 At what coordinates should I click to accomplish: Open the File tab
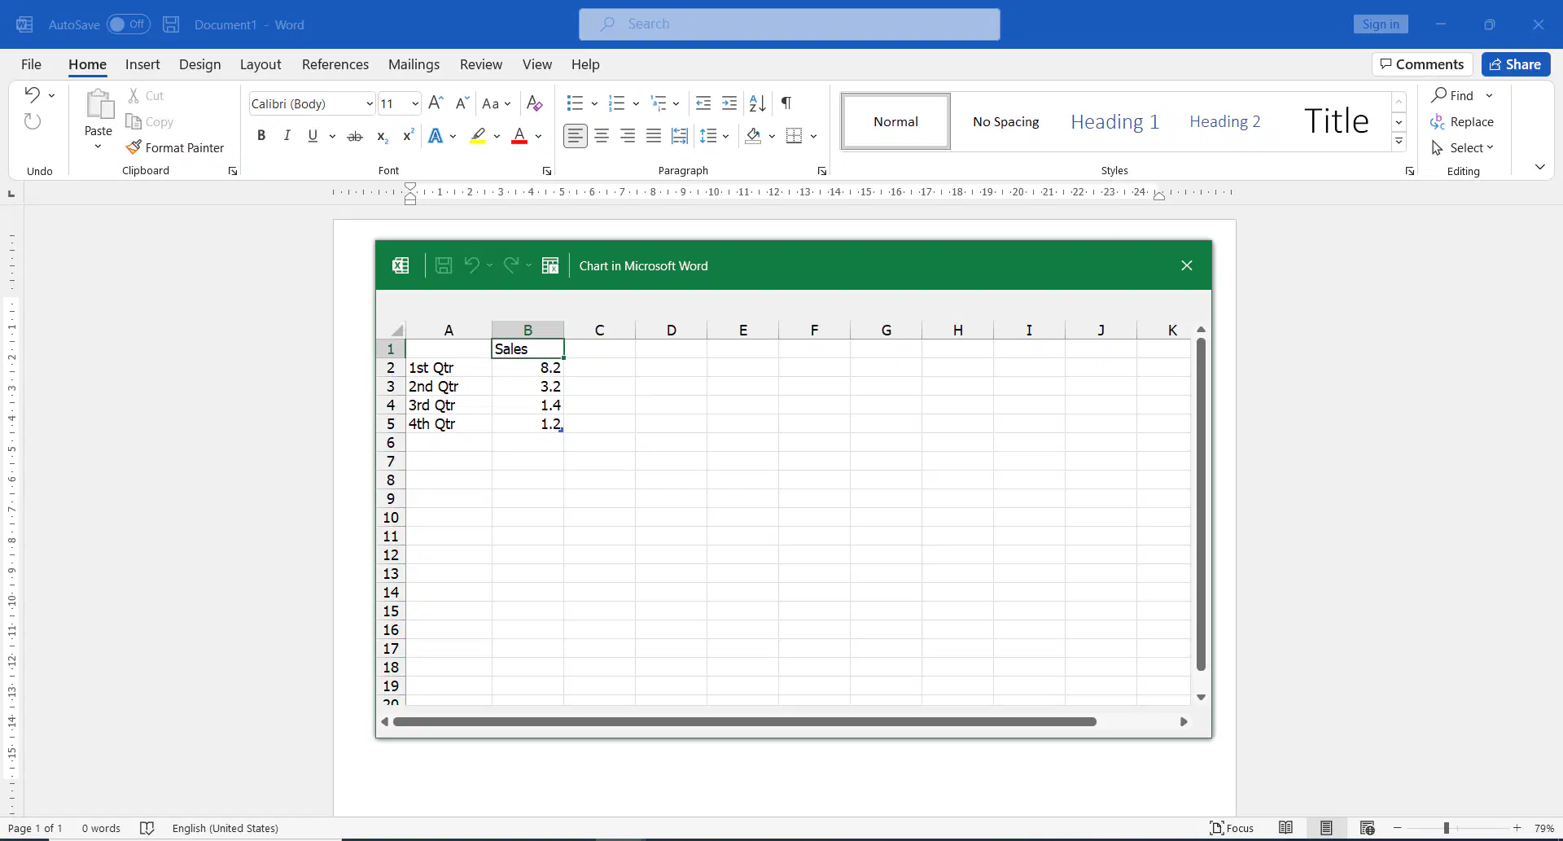(x=31, y=64)
